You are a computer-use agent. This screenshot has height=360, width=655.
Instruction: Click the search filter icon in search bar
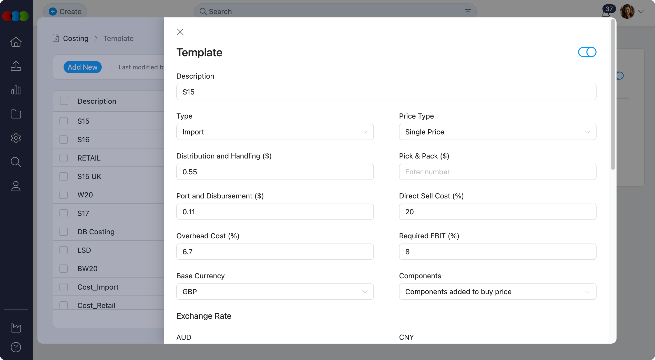click(468, 12)
